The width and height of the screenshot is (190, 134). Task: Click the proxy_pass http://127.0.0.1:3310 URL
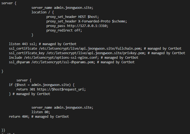point(87,26)
